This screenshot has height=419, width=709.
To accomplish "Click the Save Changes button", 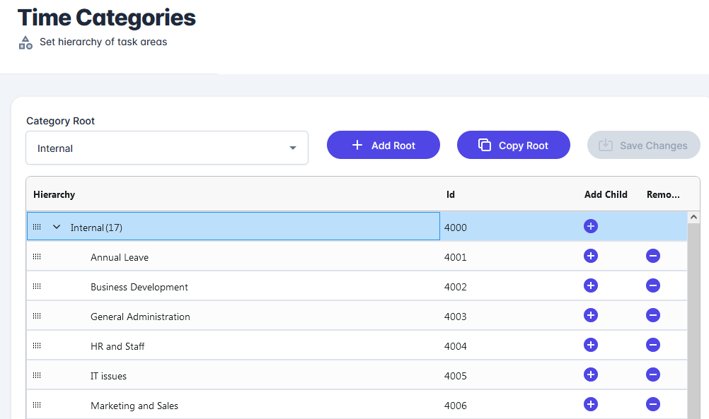I will click(644, 145).
